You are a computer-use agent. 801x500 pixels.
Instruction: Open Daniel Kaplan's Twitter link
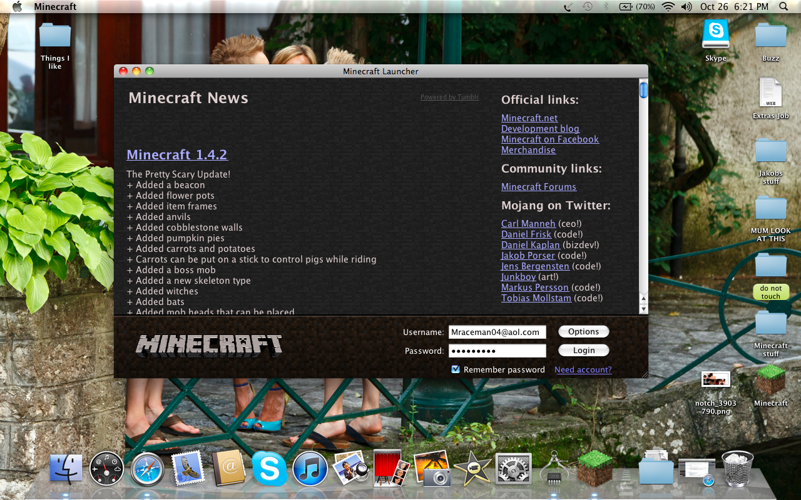click(x=531, y=245)
